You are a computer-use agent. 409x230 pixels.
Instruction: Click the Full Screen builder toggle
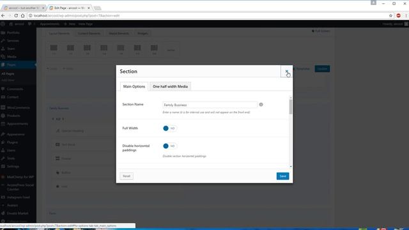point(321,31)
